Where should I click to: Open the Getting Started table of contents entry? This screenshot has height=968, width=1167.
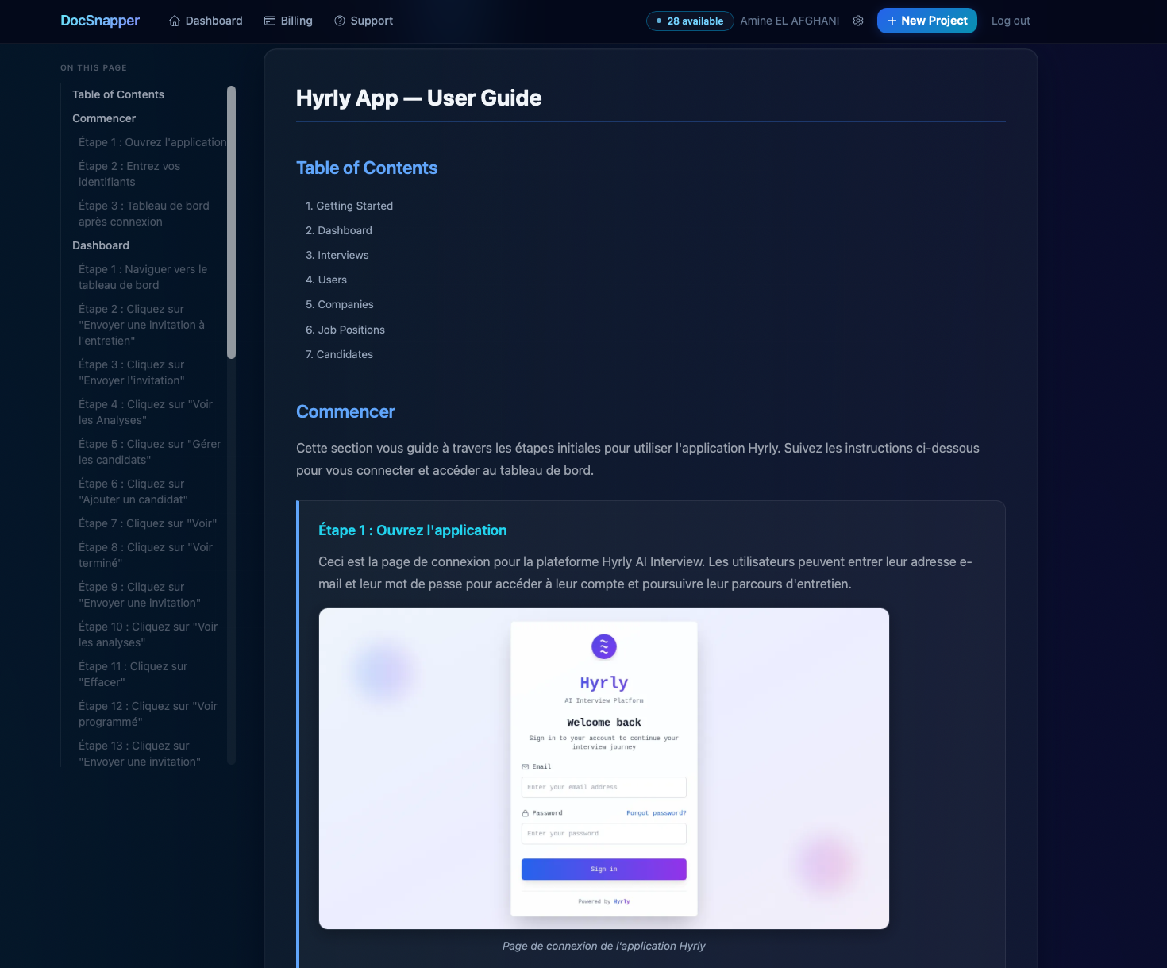(x=354, y=206)
